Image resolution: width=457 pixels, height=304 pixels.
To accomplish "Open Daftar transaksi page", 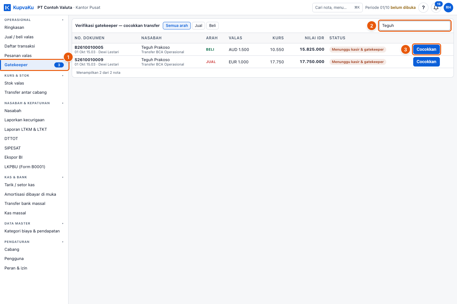I will click(34, 46).
